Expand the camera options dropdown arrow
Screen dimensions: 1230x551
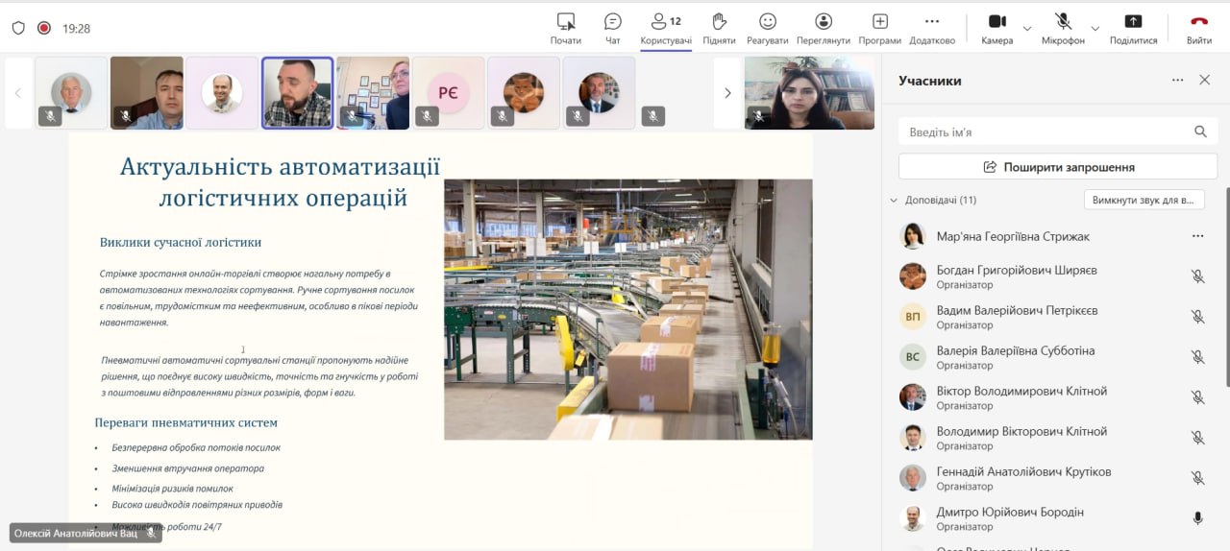tap(1026, 28)
